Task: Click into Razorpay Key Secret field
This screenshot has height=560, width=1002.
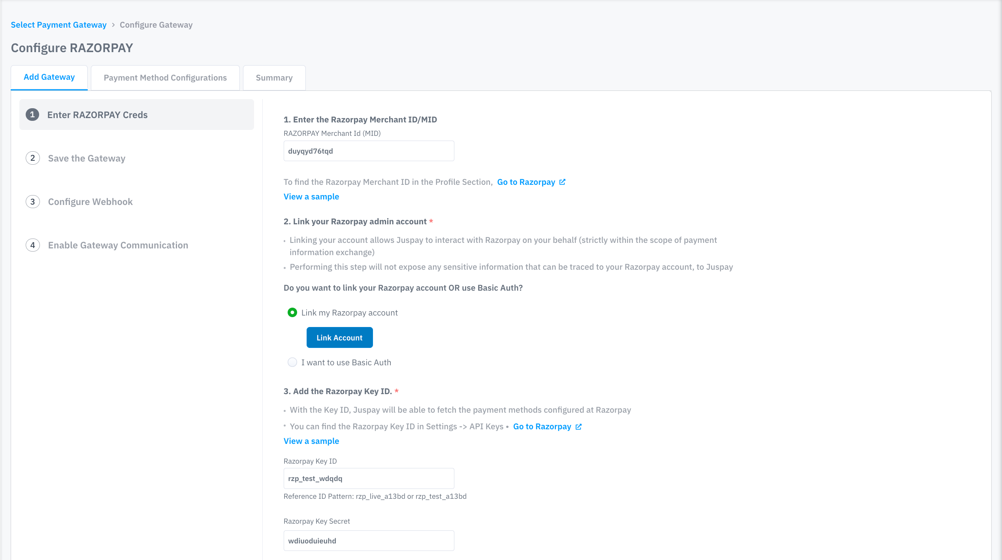Action: (x=368, y=541)
